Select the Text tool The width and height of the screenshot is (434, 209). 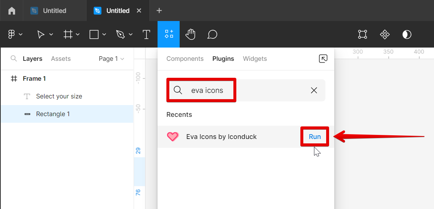click(x=147, y=34)
